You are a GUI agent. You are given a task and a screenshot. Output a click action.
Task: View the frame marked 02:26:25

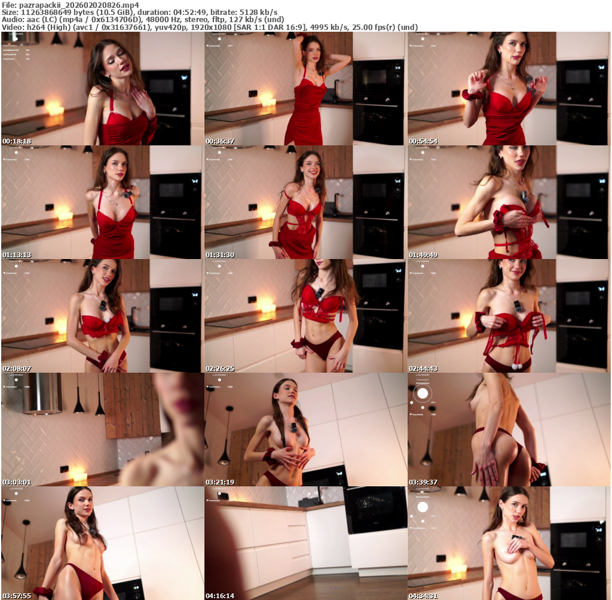305,316
